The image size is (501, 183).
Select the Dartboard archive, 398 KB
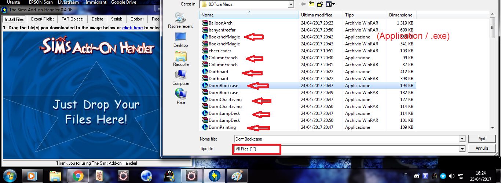[x=308, y=79]
